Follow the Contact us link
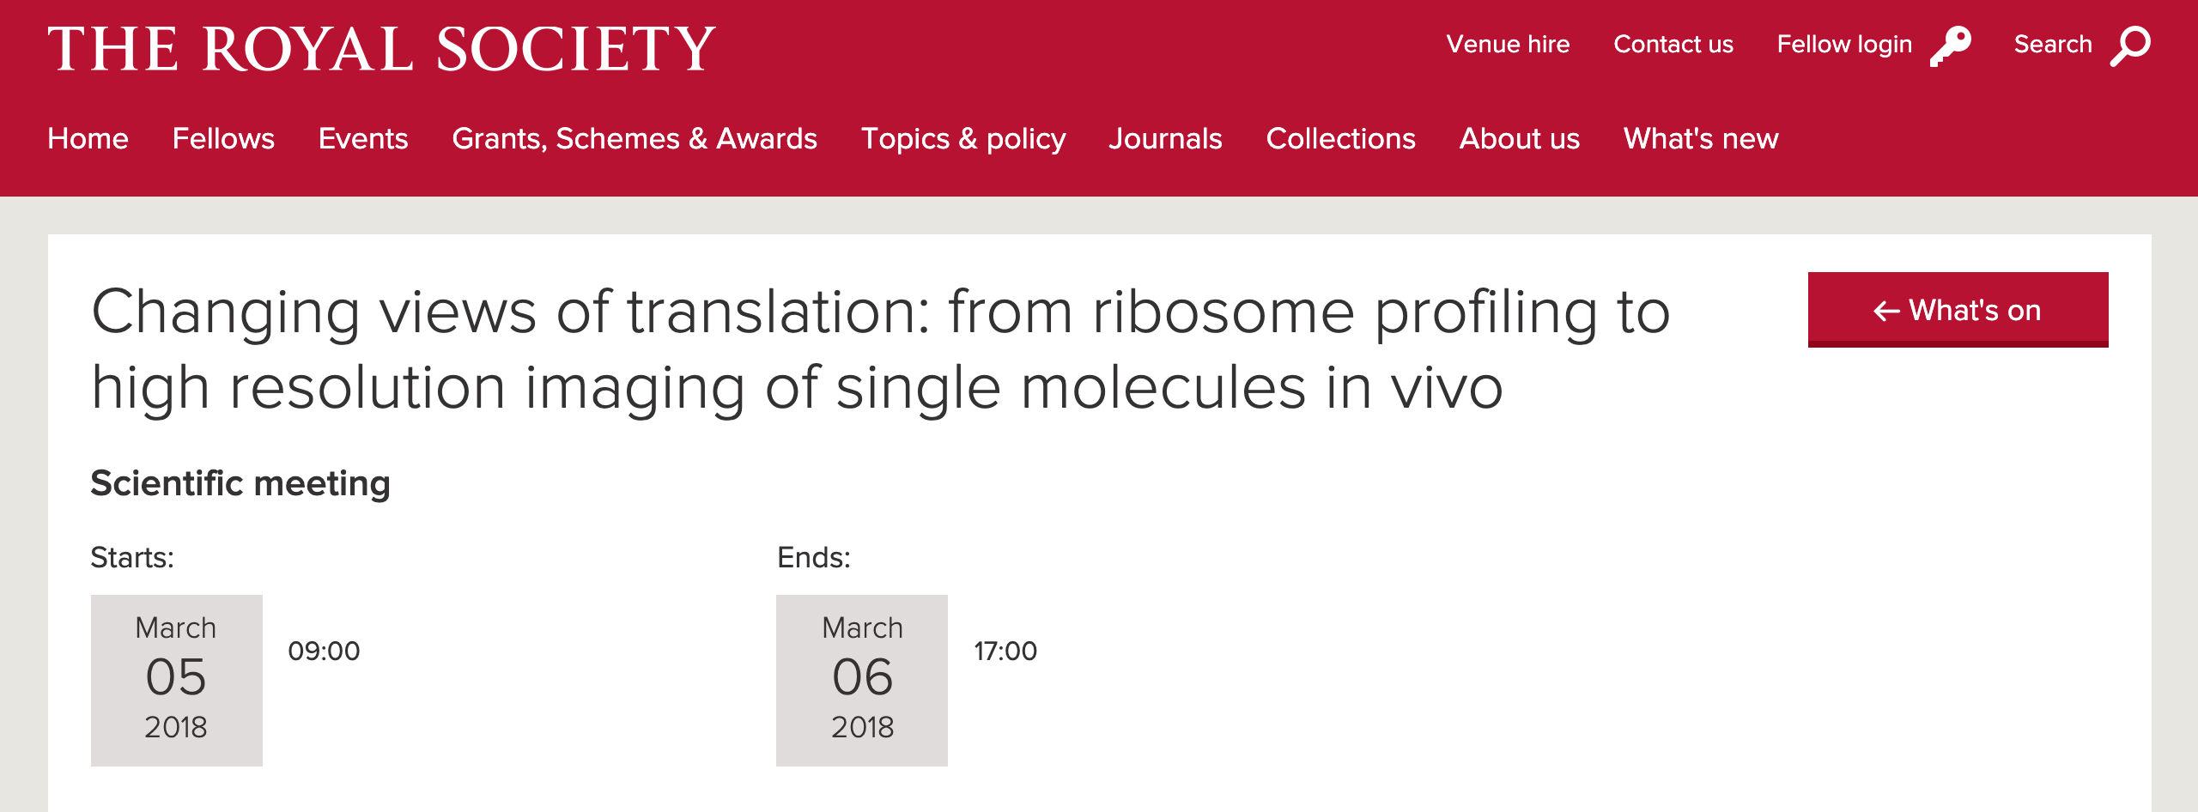 1673,45
